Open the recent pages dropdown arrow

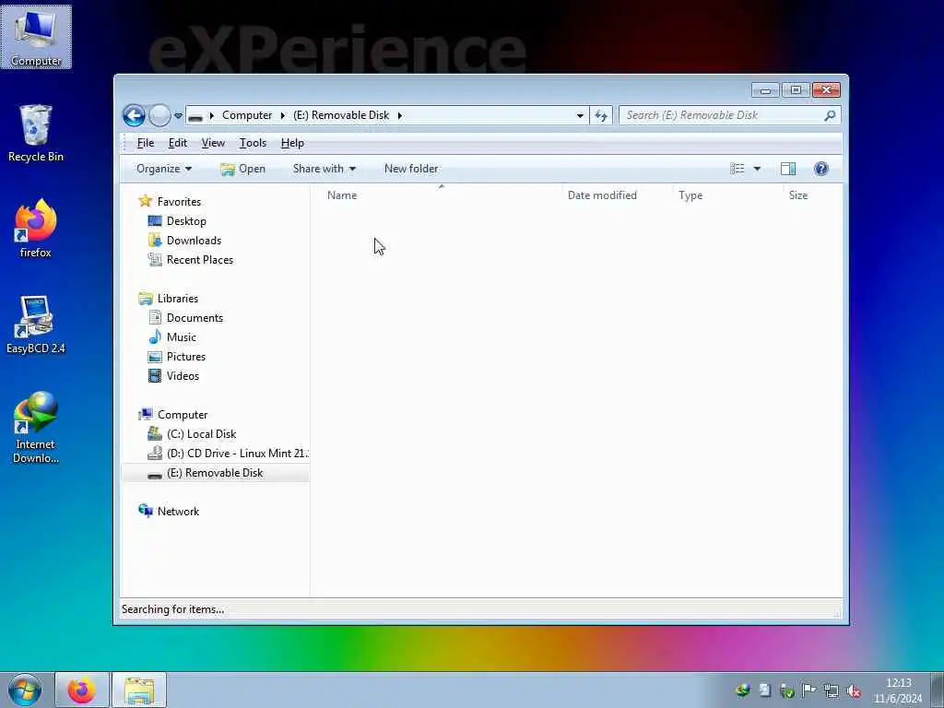point(178,115)
